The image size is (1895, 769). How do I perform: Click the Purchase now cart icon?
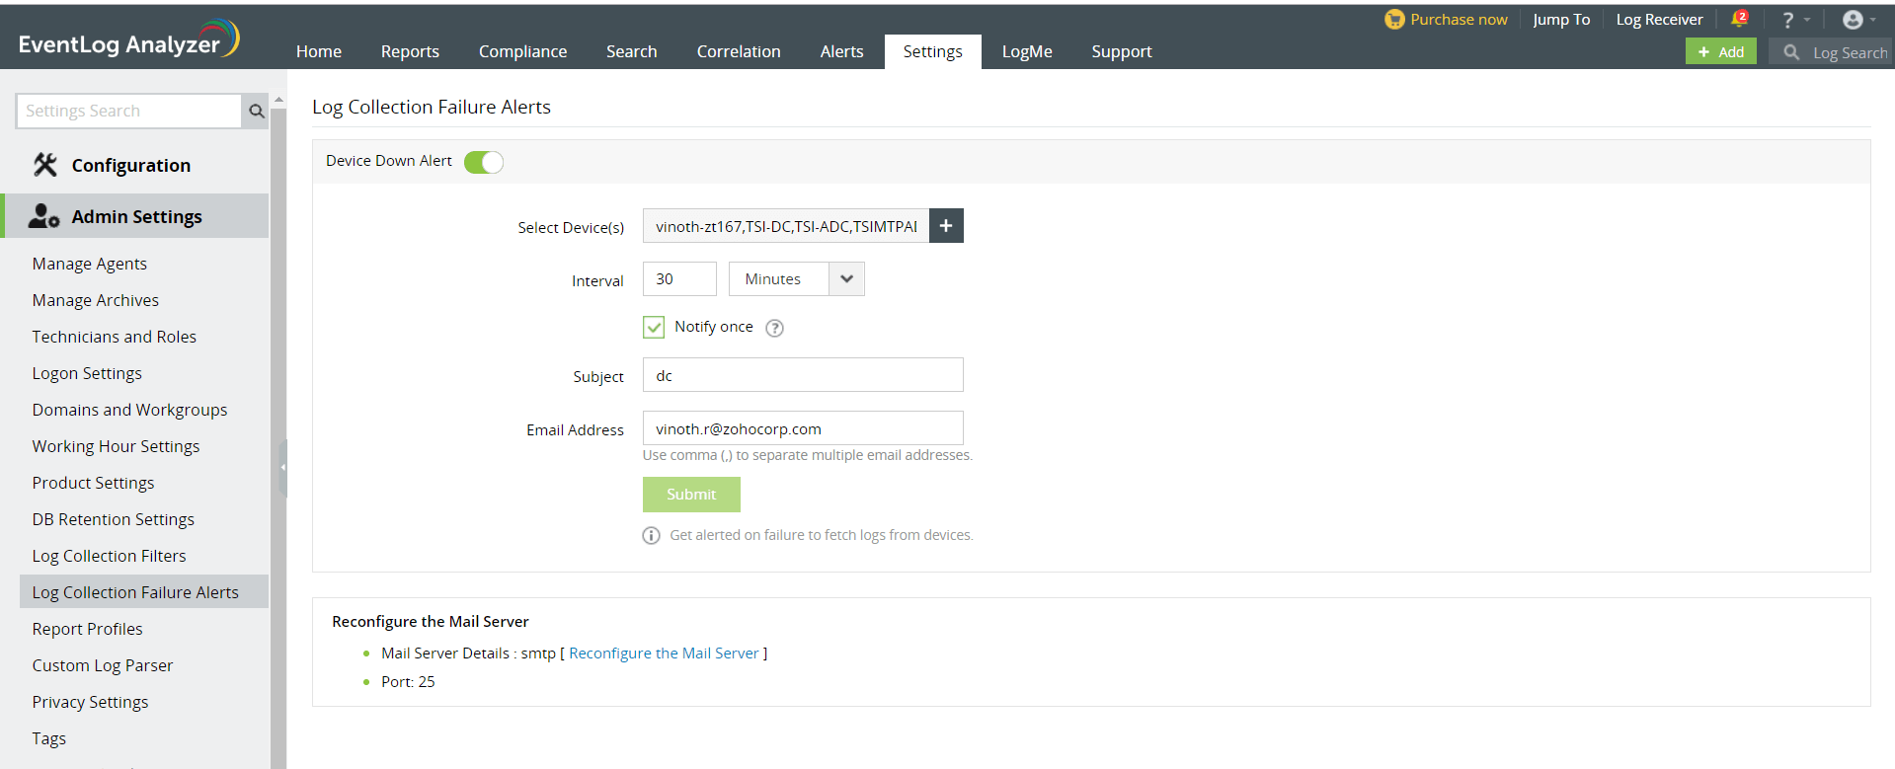pyautogui.click(x=1394, y=20)
